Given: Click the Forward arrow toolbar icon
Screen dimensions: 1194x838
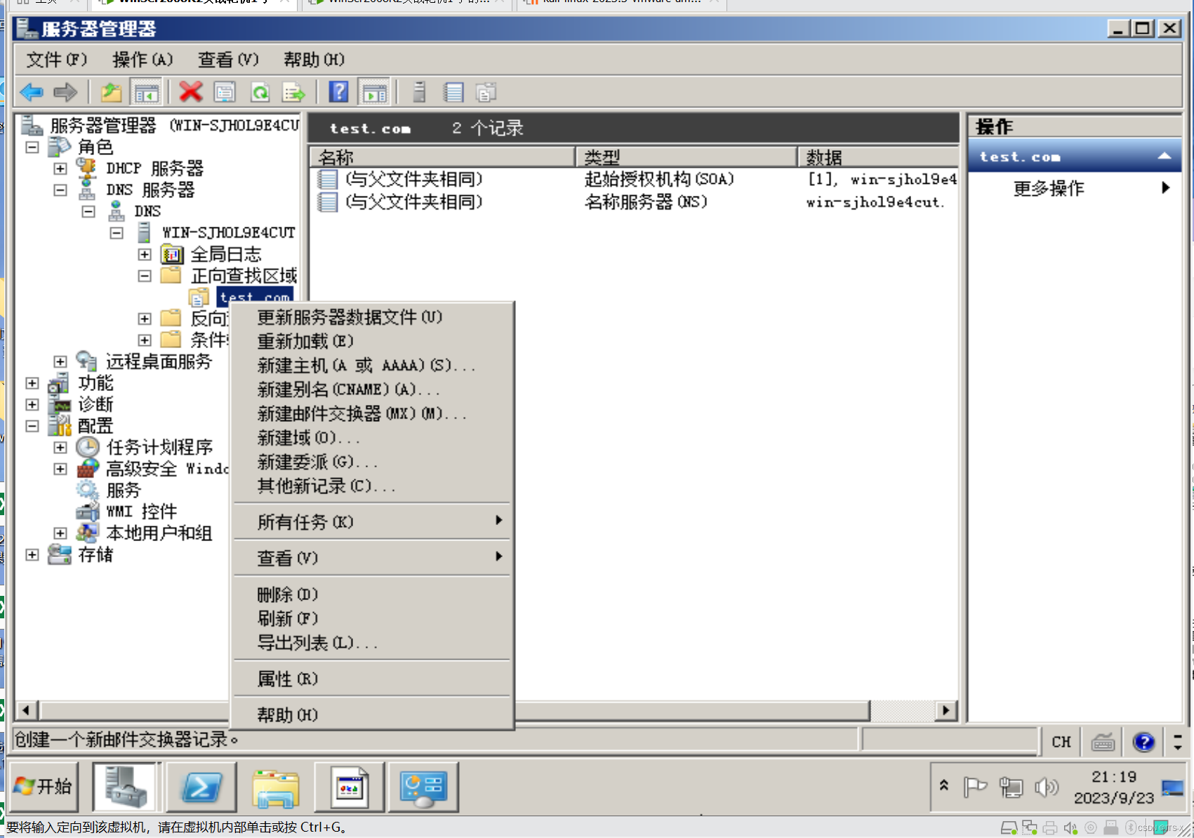Looking at the screenshot, I should (x=65, y=92).
